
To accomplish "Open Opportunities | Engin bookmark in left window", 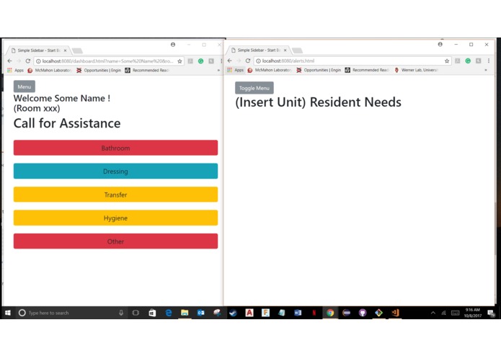I will click(99, 70).
